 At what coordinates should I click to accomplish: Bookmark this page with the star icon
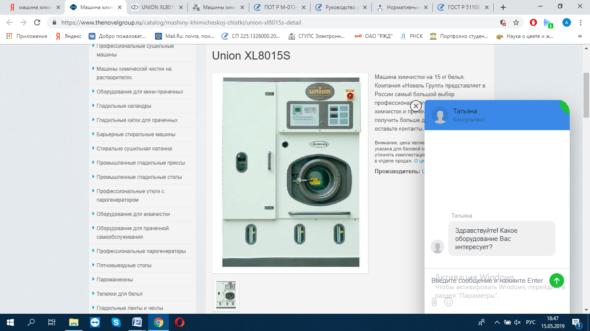click(x=516, y=23)
